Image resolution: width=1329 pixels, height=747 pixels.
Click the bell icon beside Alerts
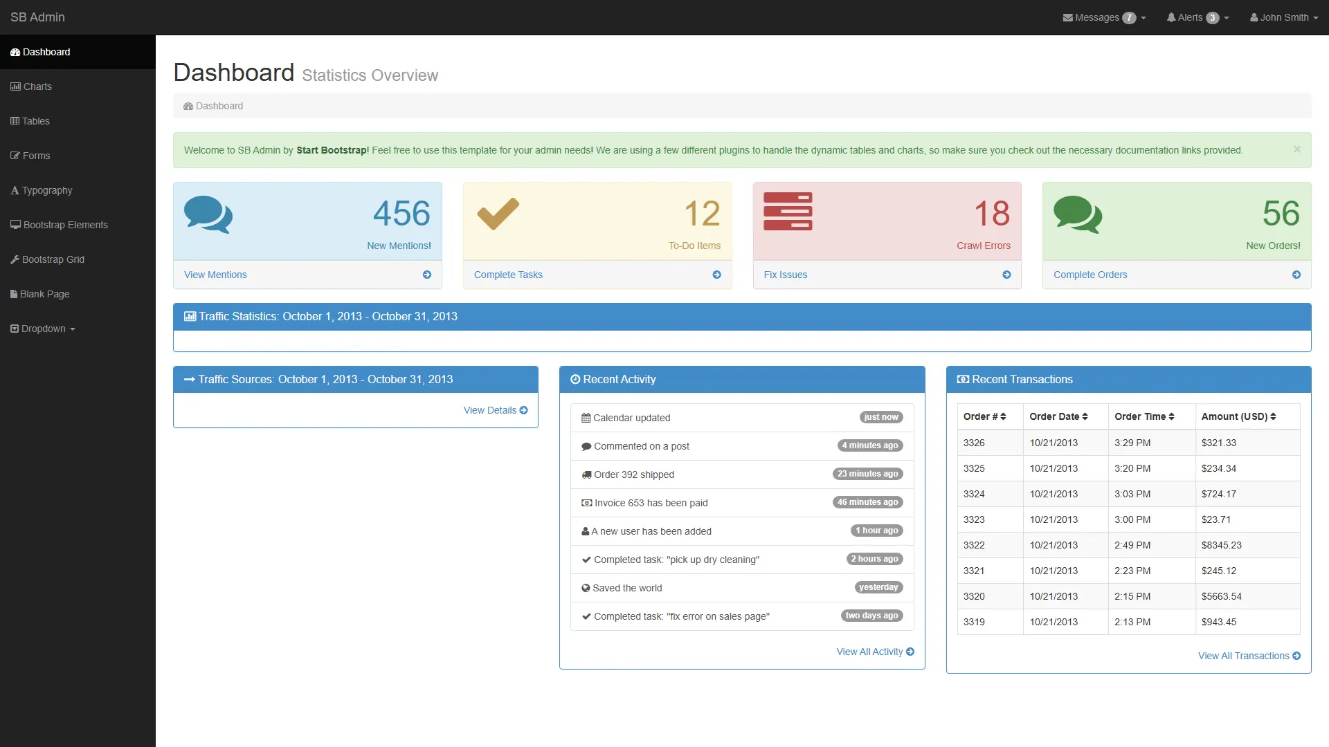tap(1171, 17)
